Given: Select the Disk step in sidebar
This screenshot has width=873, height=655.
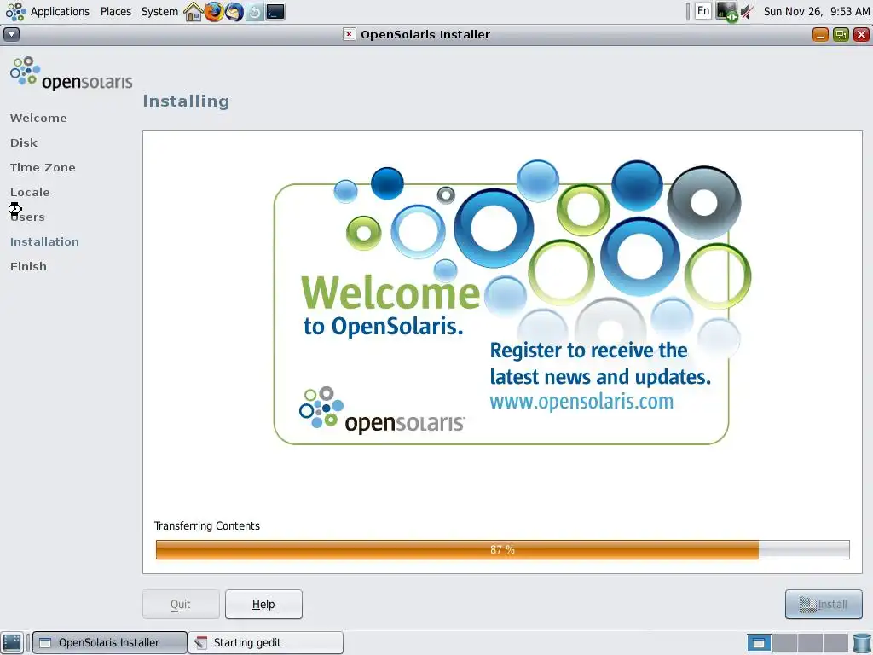Looking at the screenshot, I should pyautogui.click(x=24, y=142).
